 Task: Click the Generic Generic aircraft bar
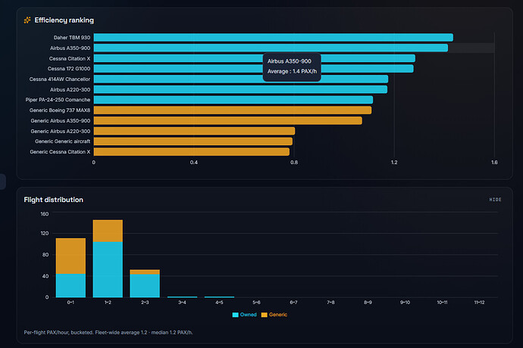point(193,141)
